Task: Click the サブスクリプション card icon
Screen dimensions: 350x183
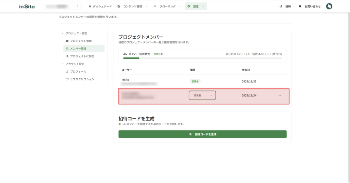Action: (67, 79)
